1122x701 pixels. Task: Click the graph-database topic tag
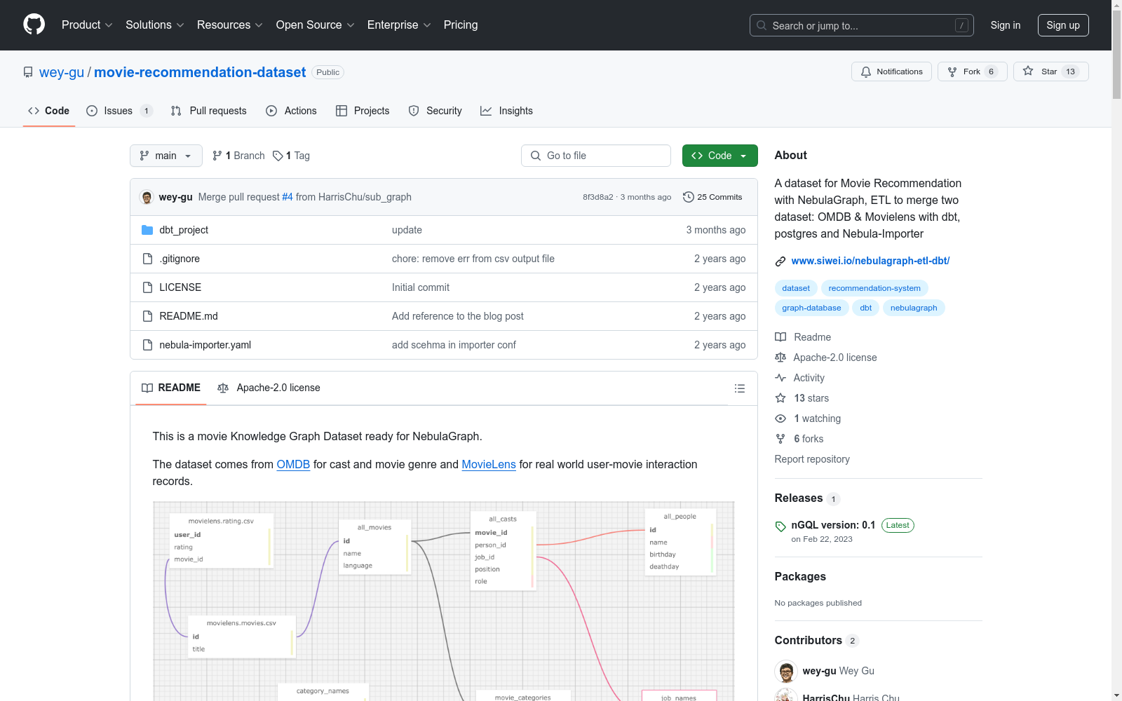(x=811, y=308)
